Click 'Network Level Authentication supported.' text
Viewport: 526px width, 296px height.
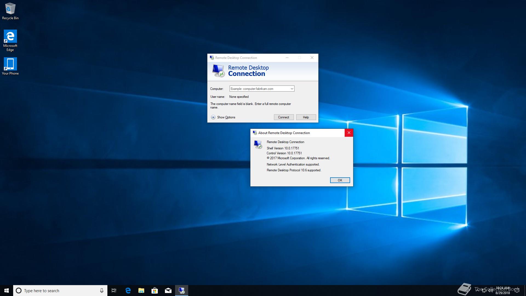[x=293, y=164]
